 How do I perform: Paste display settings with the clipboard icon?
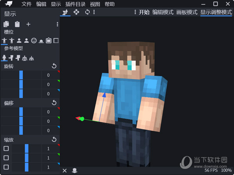pos(17,24)
